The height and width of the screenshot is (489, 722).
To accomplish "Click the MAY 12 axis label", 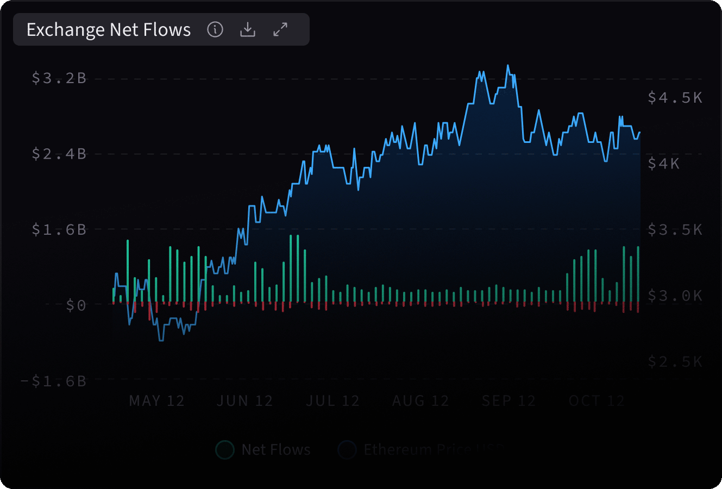I will 156,400.
